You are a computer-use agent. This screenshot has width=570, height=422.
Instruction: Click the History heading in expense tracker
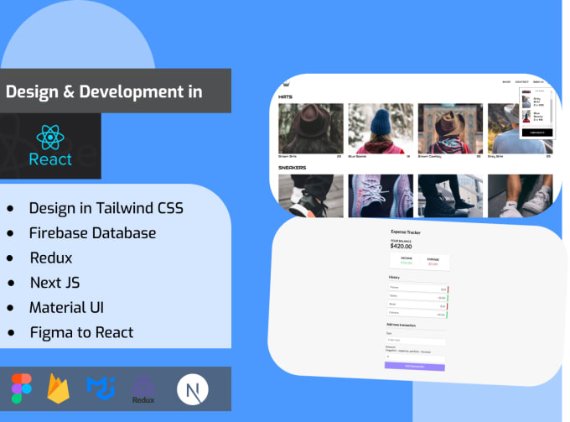pyautogui.click(x=394, y=277)
